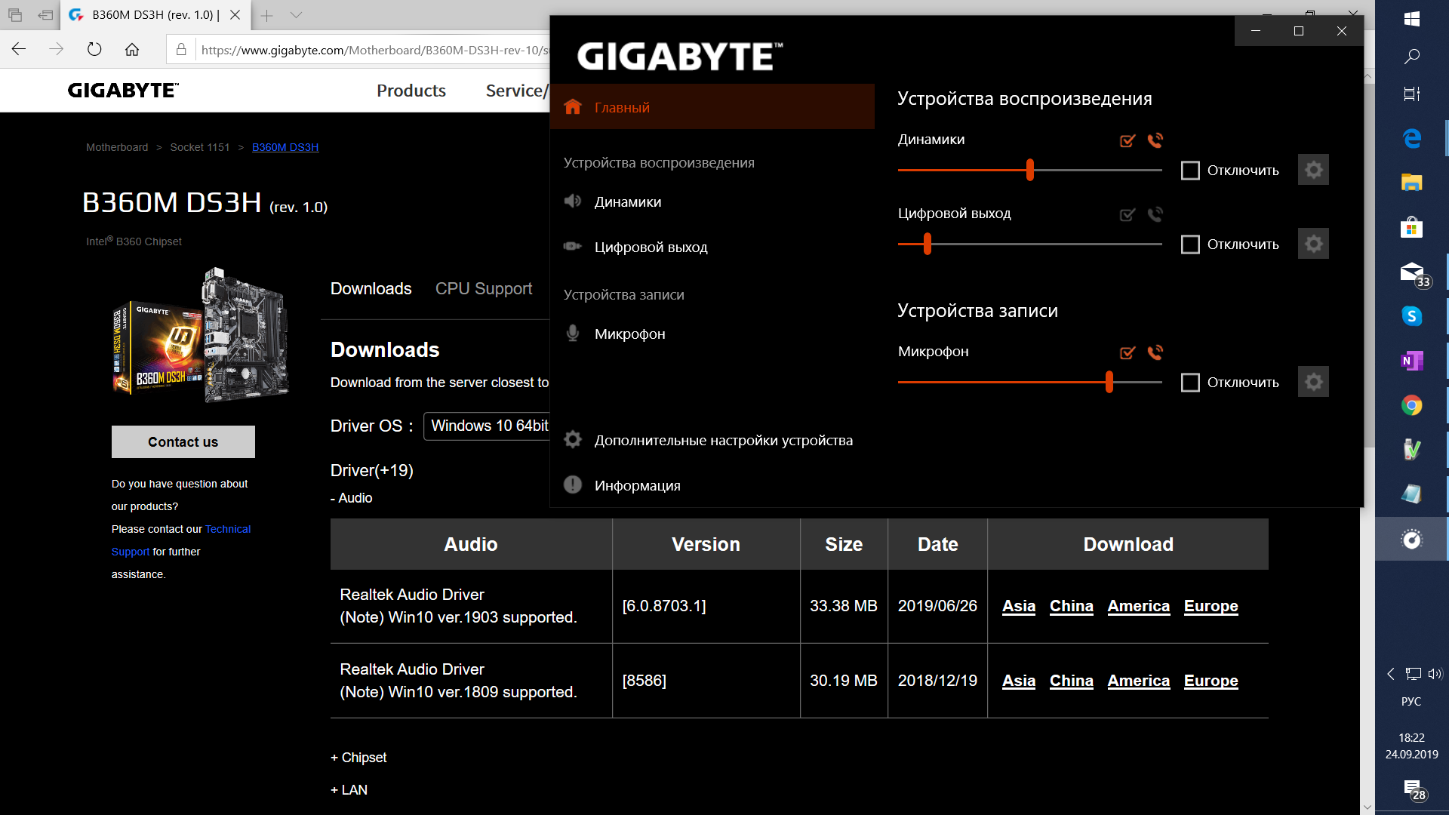Image resolution: width=1449 pixels, height=815 pixels.
Task: Click phone communication icon for Микрофон
Action: coord(1155,352)
